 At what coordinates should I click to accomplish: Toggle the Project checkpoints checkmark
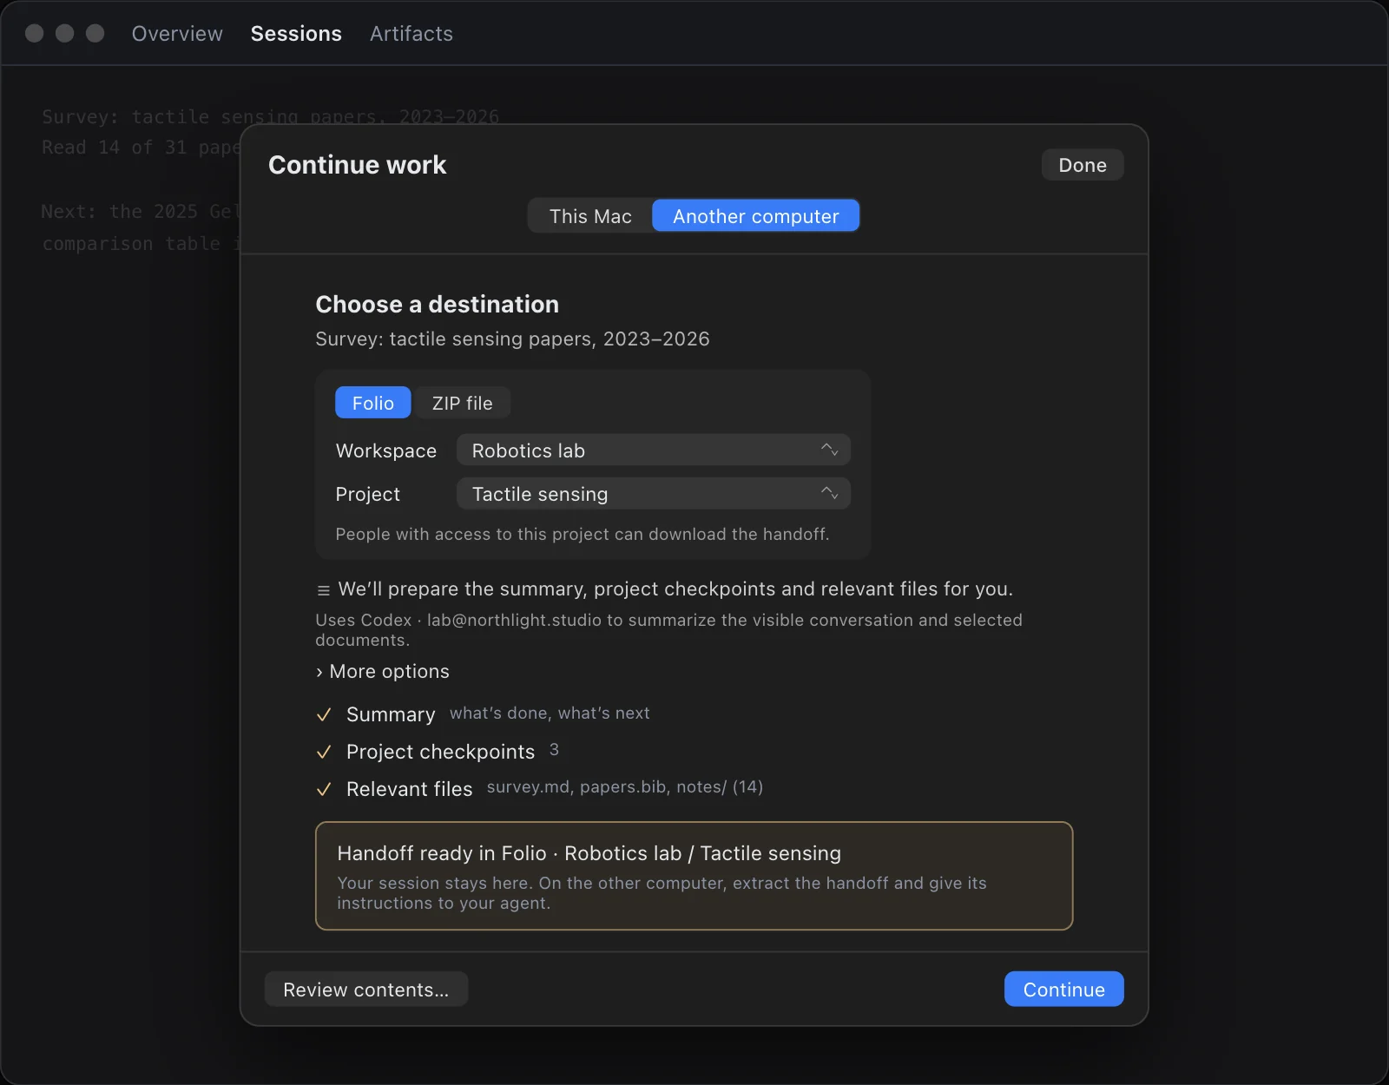point(324,752)
